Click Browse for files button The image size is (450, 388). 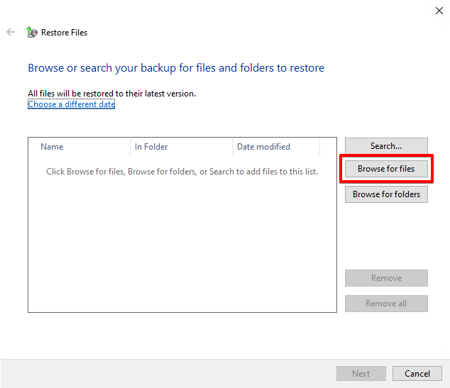[386, 169]
